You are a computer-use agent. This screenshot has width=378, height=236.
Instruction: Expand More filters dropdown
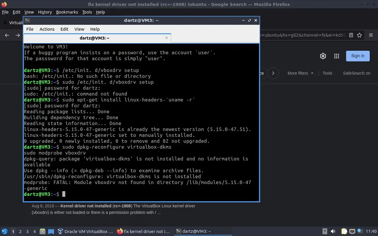[x=300, y=73]
